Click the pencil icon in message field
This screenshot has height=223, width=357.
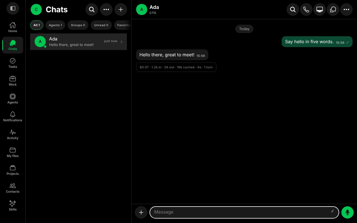tap(332, 211)
